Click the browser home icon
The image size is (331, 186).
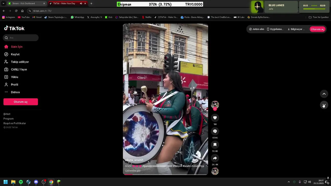pyautogui.click(x=22, y=11)
